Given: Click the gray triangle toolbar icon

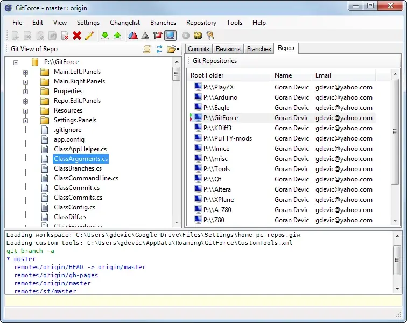Looking at the screenshot, I should pyautogui.click(x=145, y=36).
